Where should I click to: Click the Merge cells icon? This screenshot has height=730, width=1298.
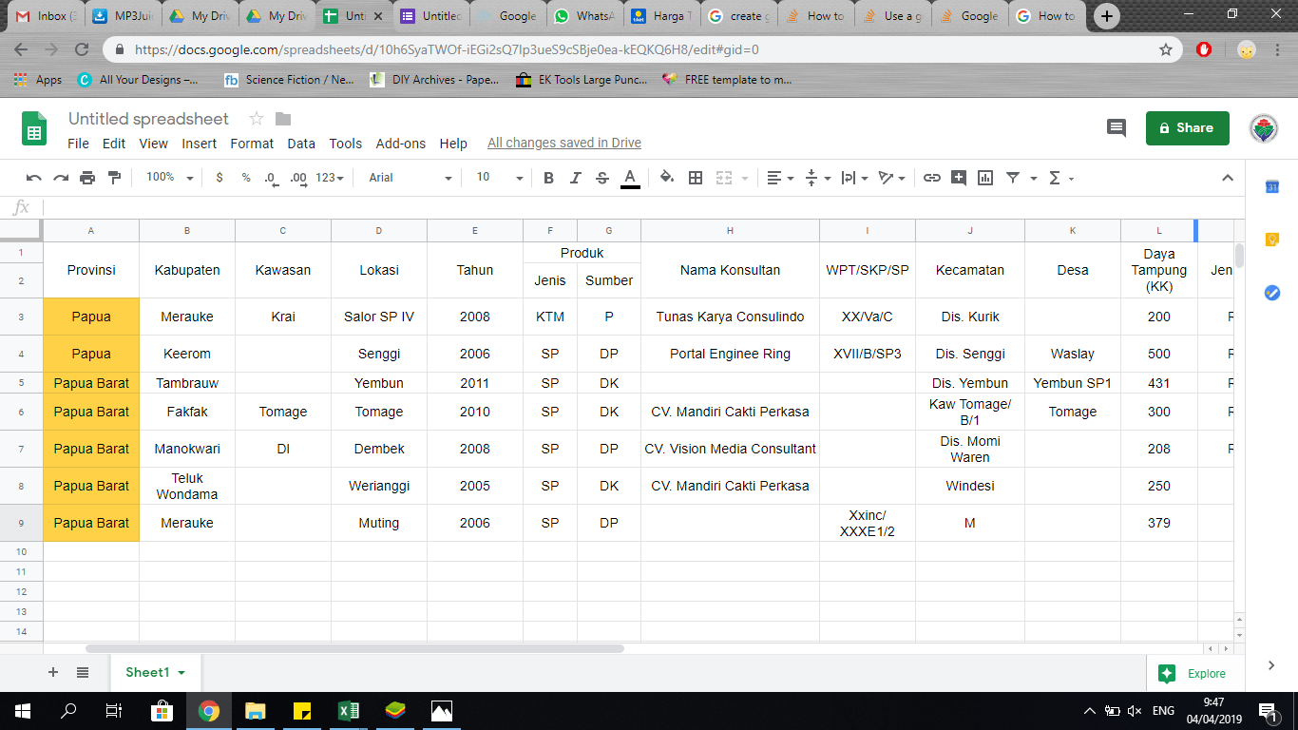click(x=724, y=178)
